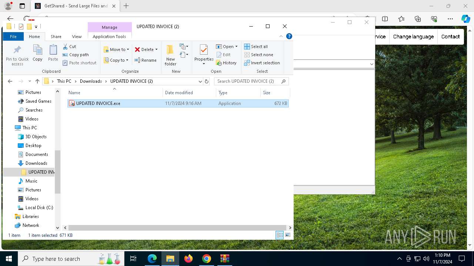Open WinRAR from the taskbar
Image resolution: width=474 pixels, height=266 pixels.
[x=225, y=259]
